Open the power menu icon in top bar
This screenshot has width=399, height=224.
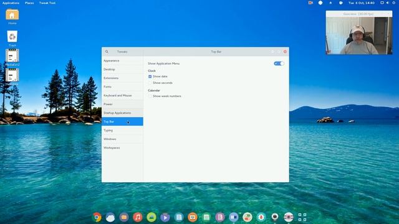[x=394, y=2]
